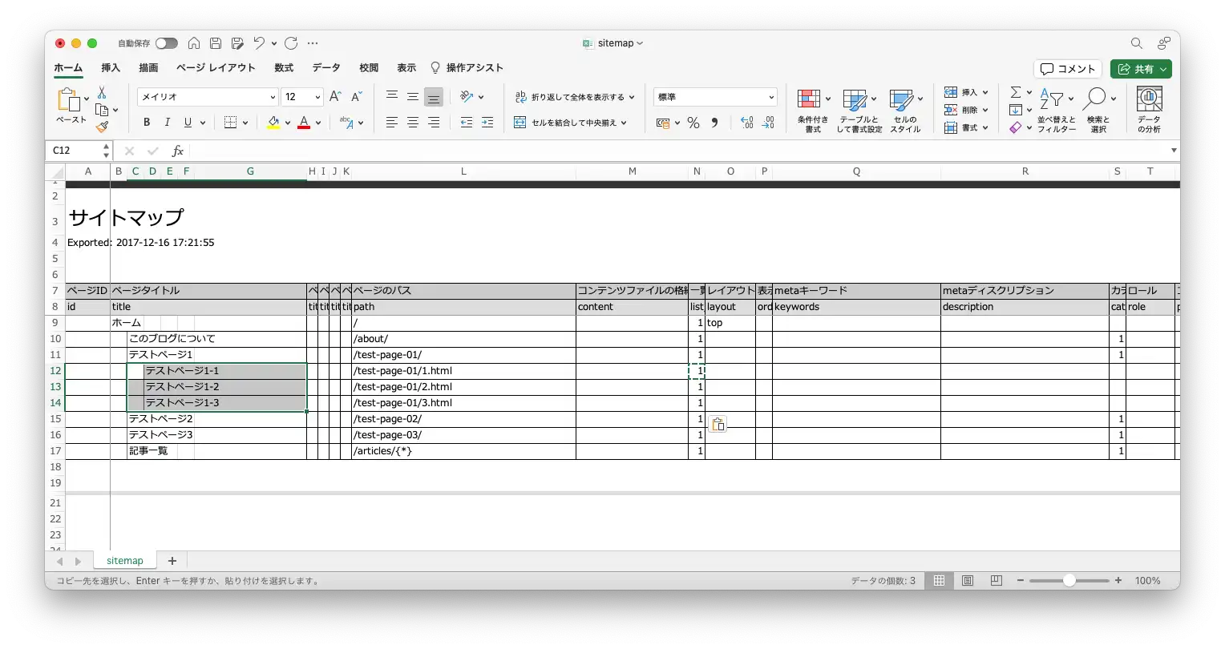The image size is (1225, 649).
Task: Switch to the データ ribbon tab
Action: tap(326, 68)
